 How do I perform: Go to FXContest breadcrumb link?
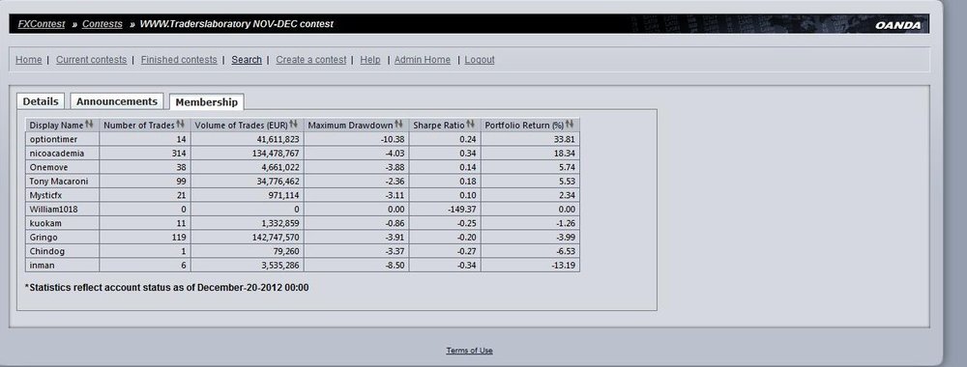42,24
